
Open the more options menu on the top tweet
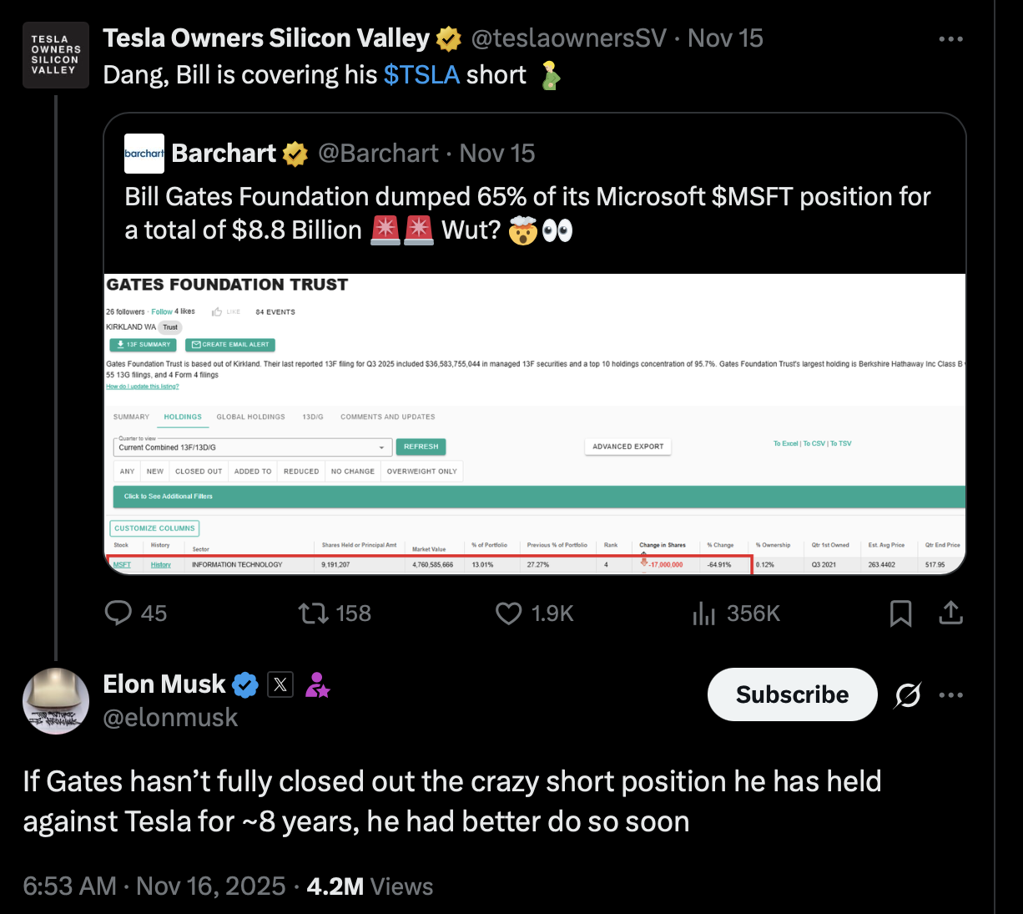(950, 38)
